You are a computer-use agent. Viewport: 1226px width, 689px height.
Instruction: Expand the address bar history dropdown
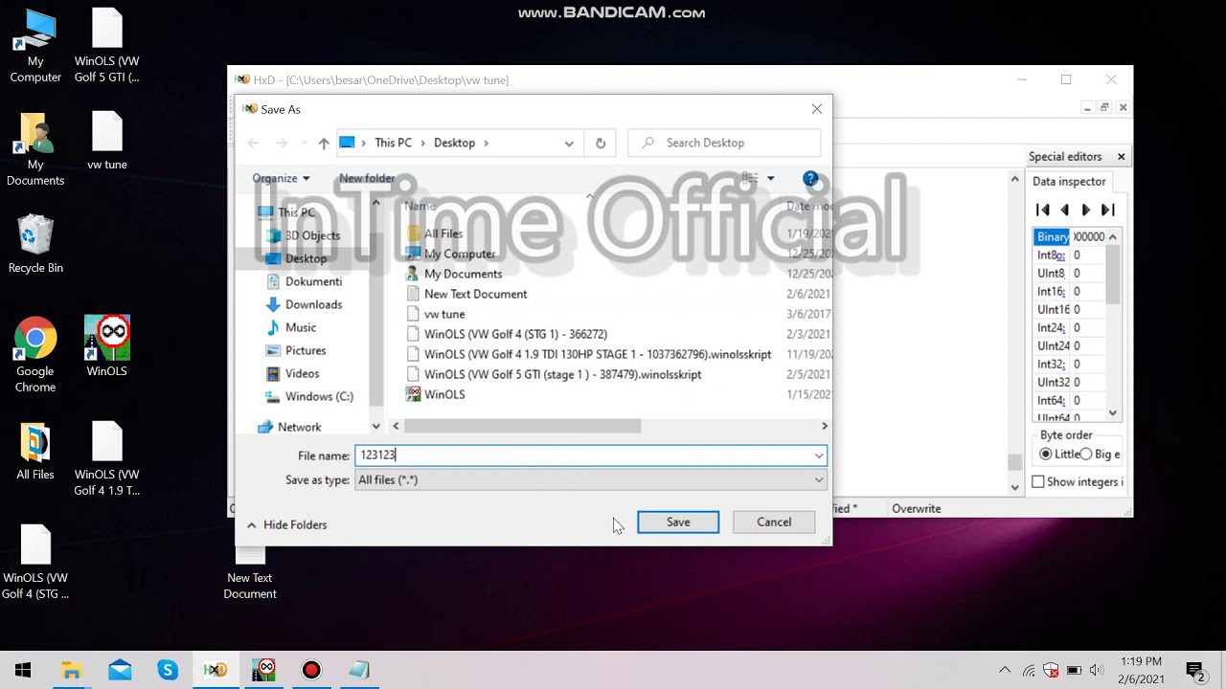point(569,143)
